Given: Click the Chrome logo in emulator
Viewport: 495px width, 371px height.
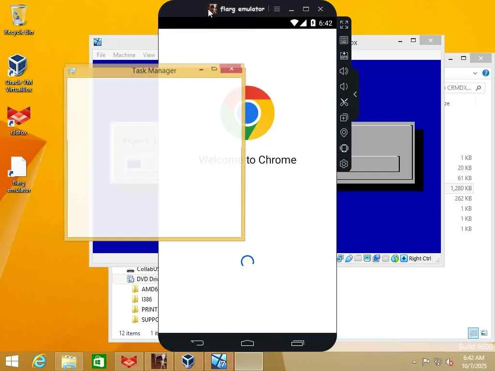Looking at the screenshot, I should (x=247, y=113).
